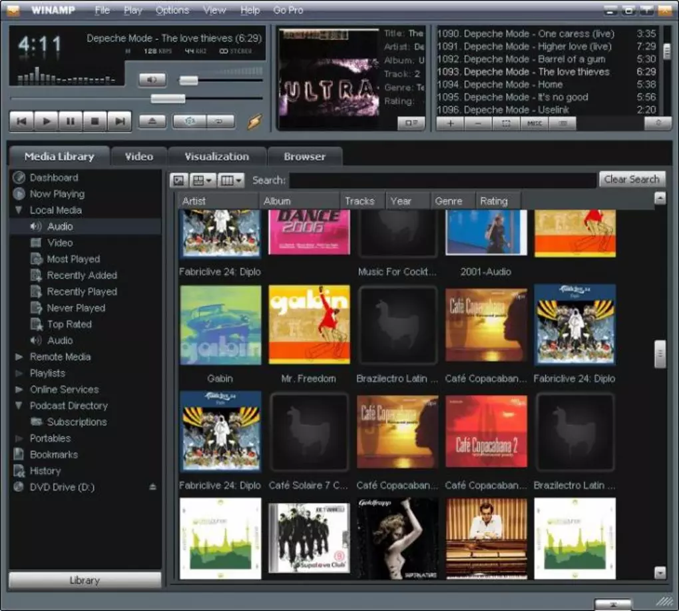Switch to the Visualization tab
Viewport: 679px width, 611px height.
(216, 157)
